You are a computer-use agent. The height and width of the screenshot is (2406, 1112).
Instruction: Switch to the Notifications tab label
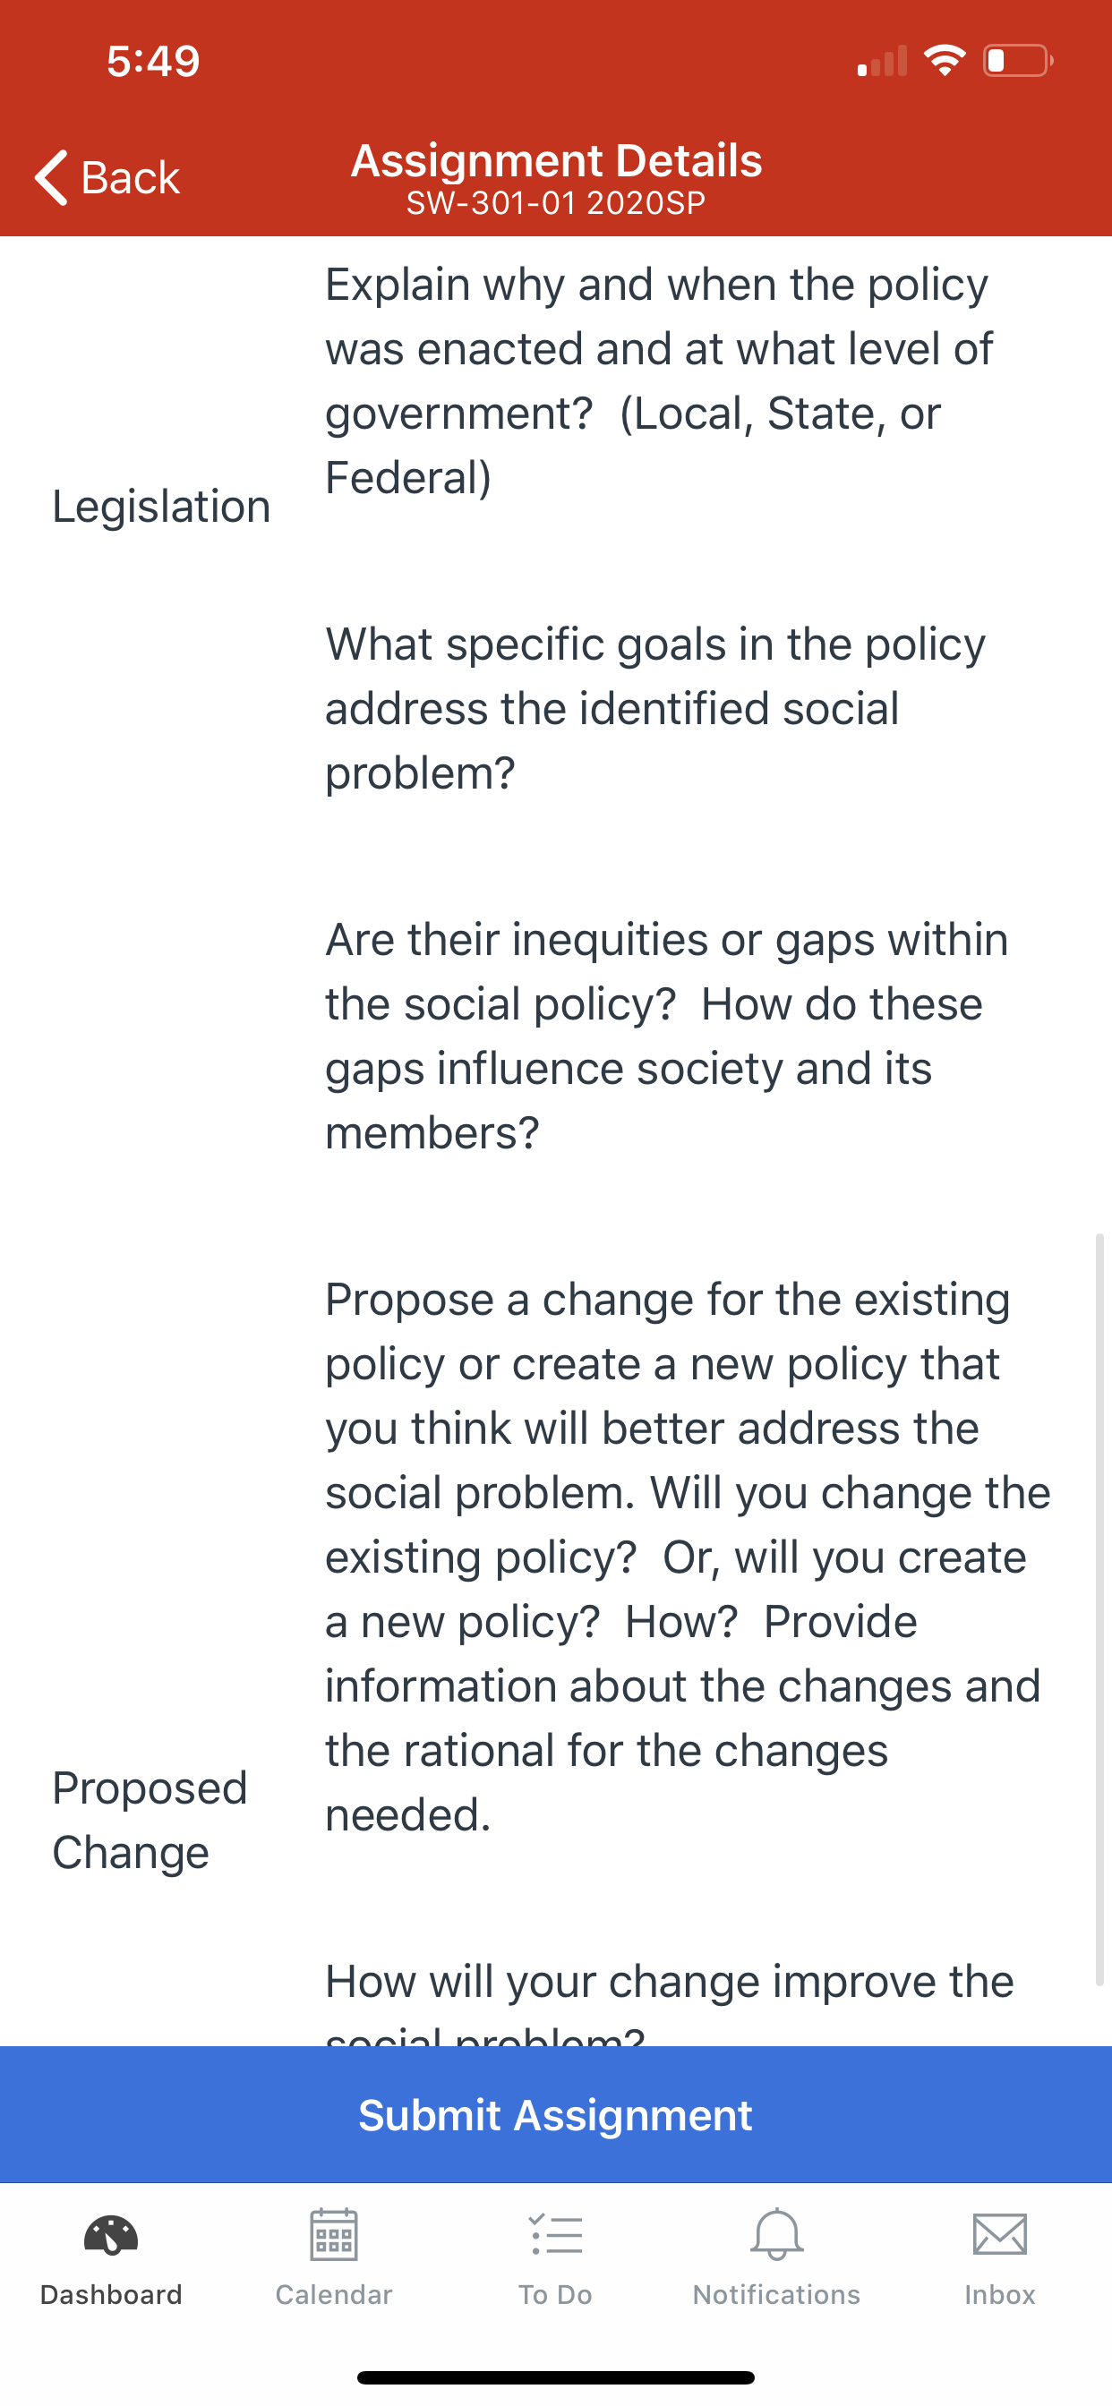[x=776, y=2295]
